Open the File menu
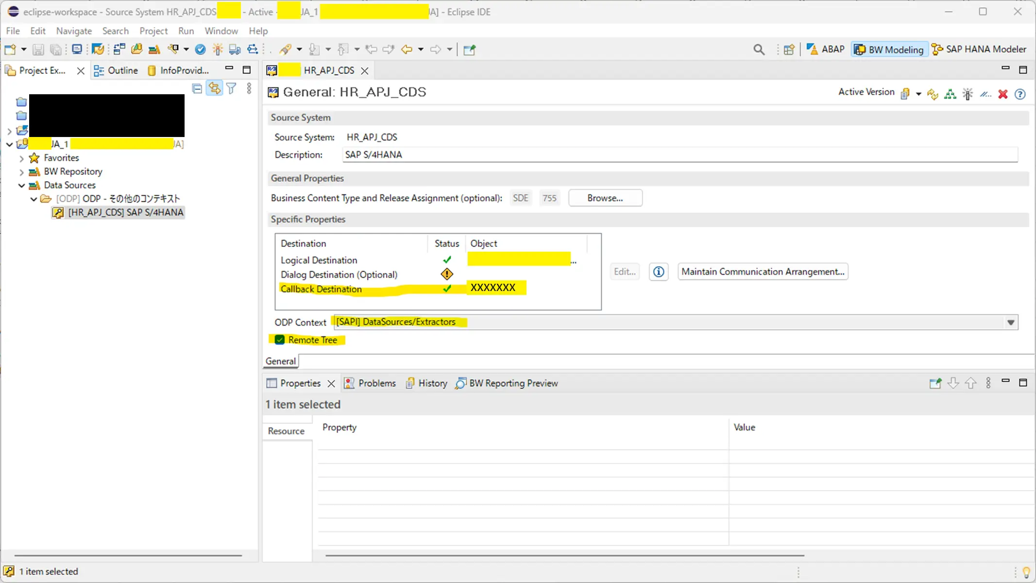The image size is (1036, 583). click(x=13, y=31)
